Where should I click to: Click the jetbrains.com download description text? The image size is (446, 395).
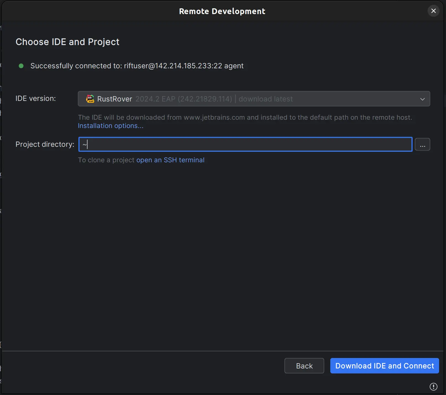[245, 117]
